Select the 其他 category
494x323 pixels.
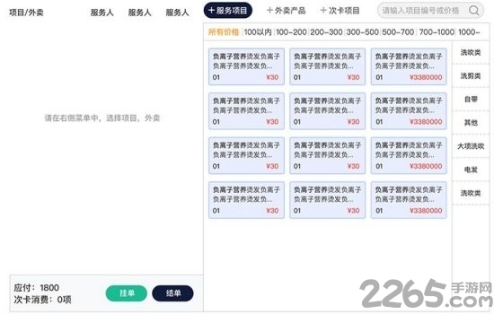point(471,122)
